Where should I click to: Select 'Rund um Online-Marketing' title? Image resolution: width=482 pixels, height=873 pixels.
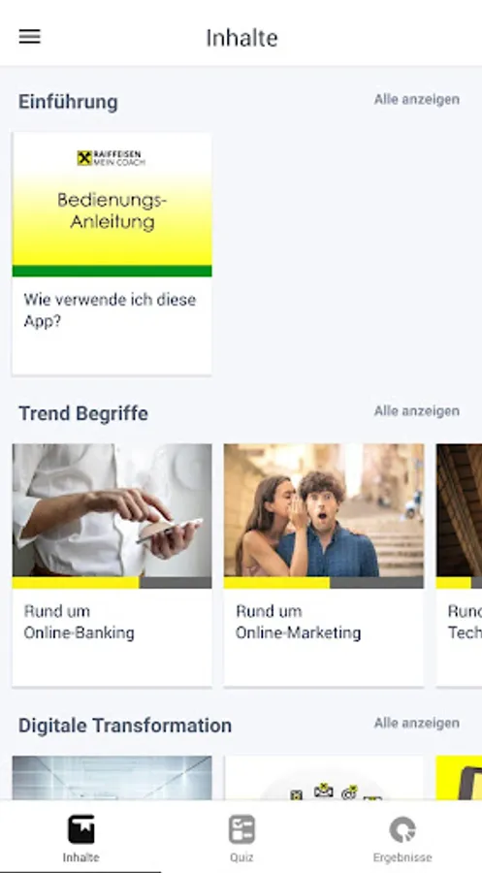(299, 622)
